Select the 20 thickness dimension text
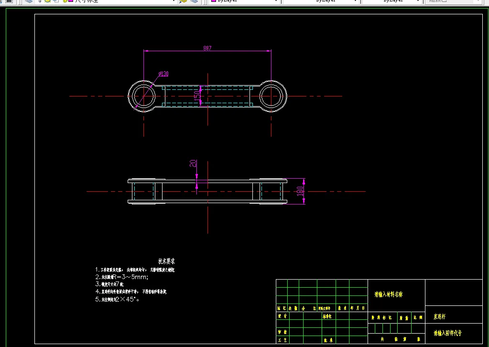Screen dimensions: 489x347 coord(193,163)
